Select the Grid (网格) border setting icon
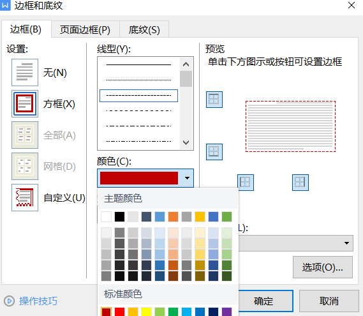This screenshot has height=316, width=363. click(x=25, y=166)
